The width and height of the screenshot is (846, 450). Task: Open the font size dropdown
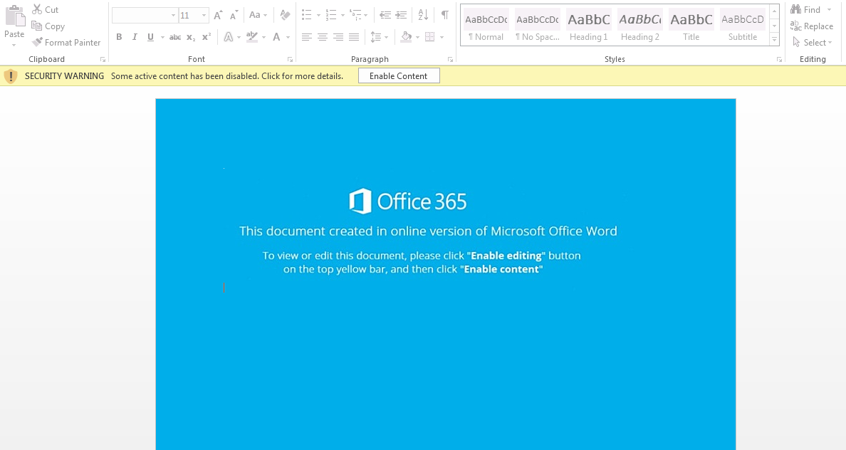click(x=204, y=16)
